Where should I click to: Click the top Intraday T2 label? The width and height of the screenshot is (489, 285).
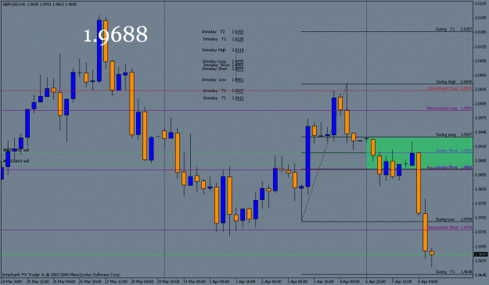coord(214,32)
